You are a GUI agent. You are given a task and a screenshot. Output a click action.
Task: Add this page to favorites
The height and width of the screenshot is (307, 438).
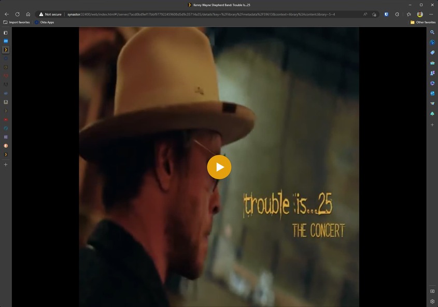(x=374, y=14)
